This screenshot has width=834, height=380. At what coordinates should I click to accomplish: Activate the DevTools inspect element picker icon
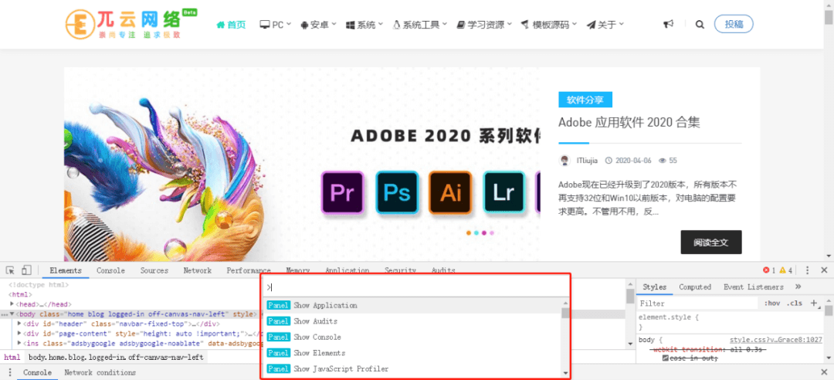point(9,270)
